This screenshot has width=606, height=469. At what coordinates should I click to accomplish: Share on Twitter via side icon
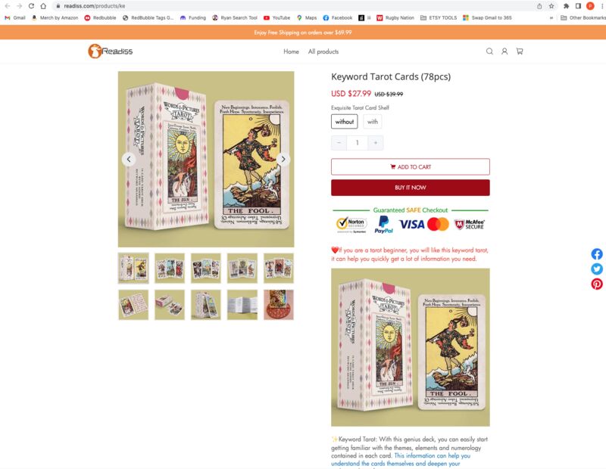(x=597, y=269)
